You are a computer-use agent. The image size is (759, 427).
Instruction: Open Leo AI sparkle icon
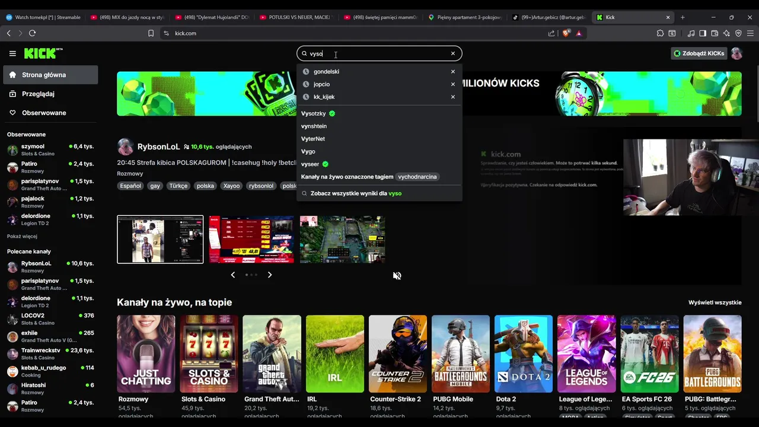coord(726,33)
